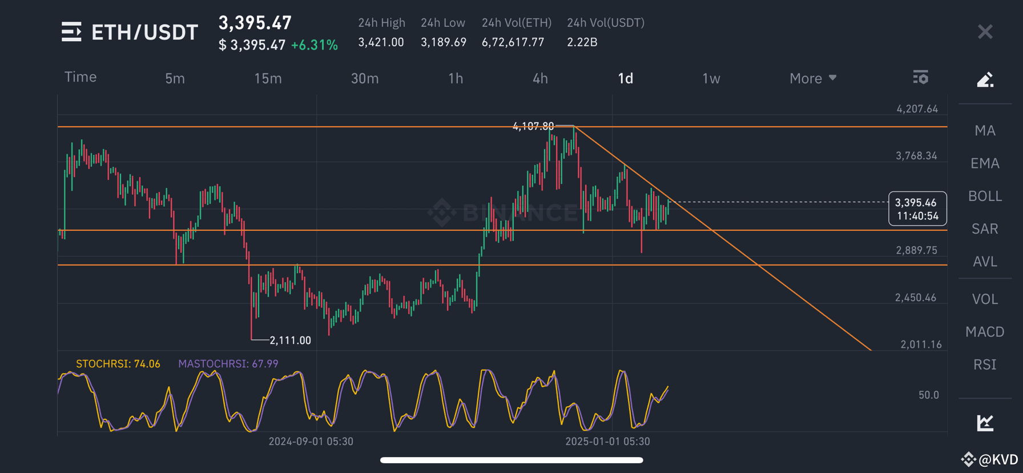Toggle the SAR indicator
Viewport: 1023px width, 473px height.
[x=985, y=229]
